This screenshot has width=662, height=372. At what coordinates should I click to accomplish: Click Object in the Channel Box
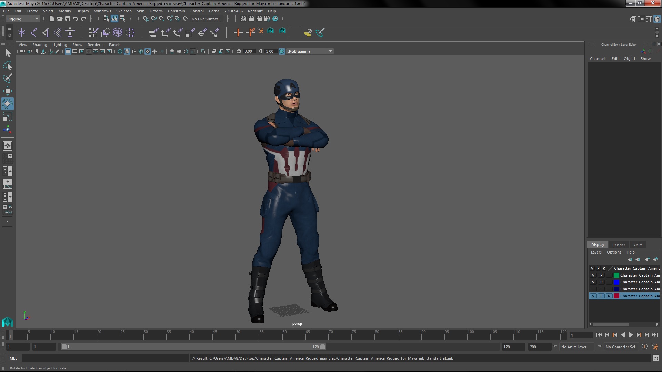[629, 59]
